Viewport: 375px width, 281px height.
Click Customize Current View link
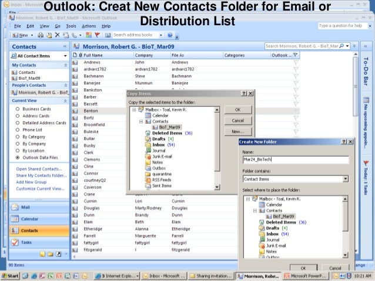coord(40,189)
